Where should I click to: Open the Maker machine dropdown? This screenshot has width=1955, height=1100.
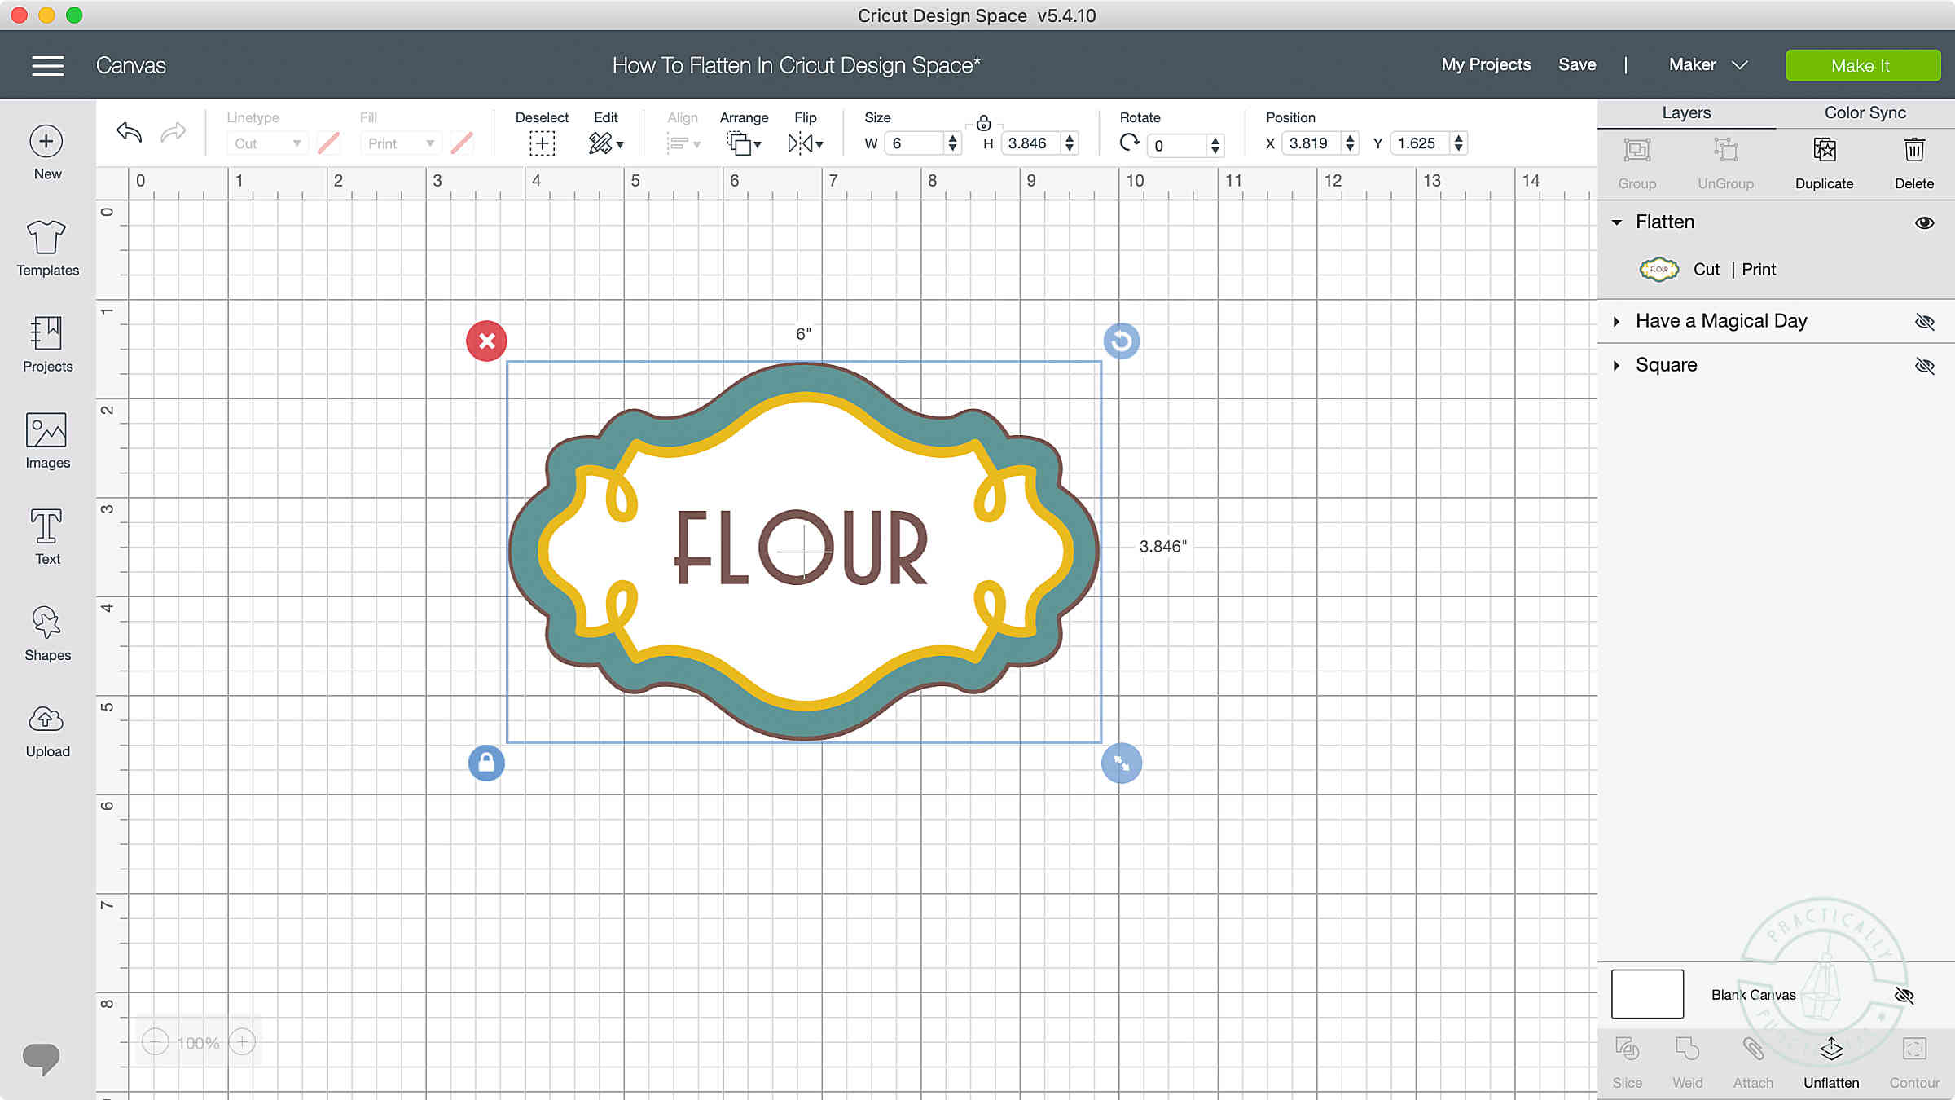(x=1707, y=65)
